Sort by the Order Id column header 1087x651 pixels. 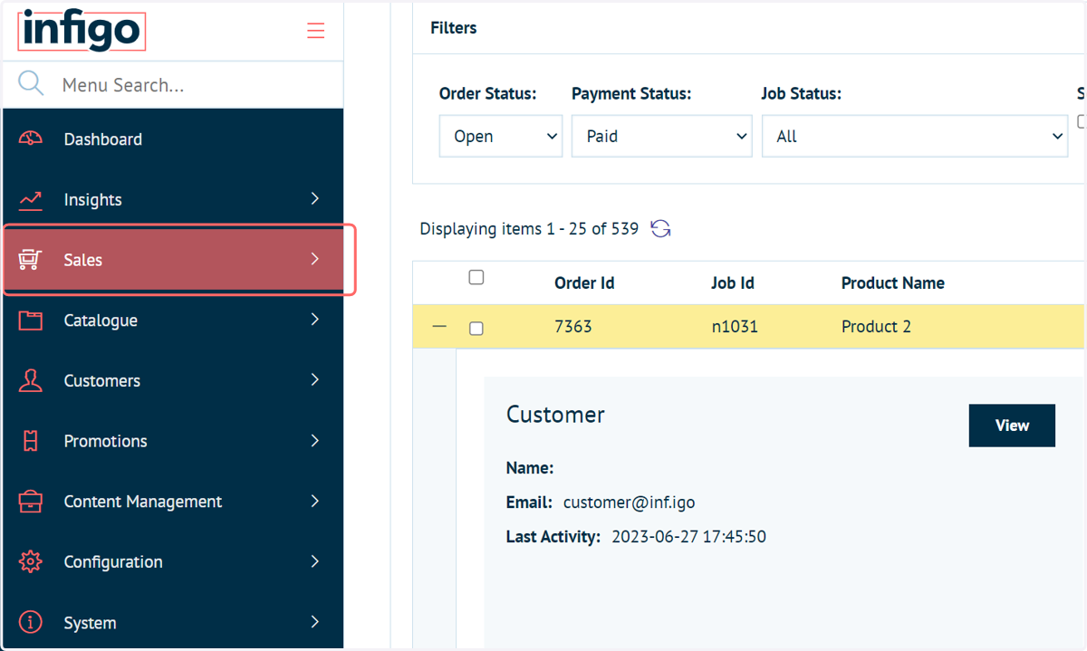(x=584, y=282)
